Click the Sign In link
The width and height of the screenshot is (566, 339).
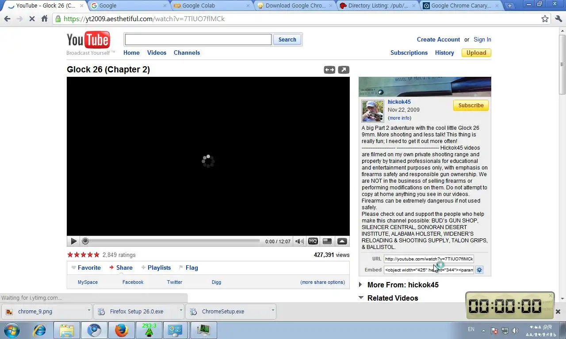[x=482, y=39]
